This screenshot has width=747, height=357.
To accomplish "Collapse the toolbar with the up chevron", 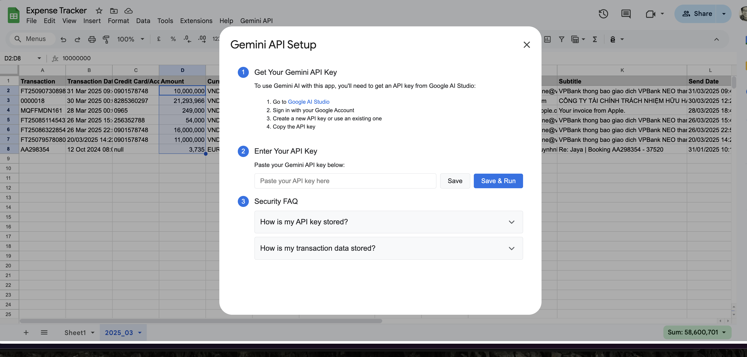I will tap(716, 39).
